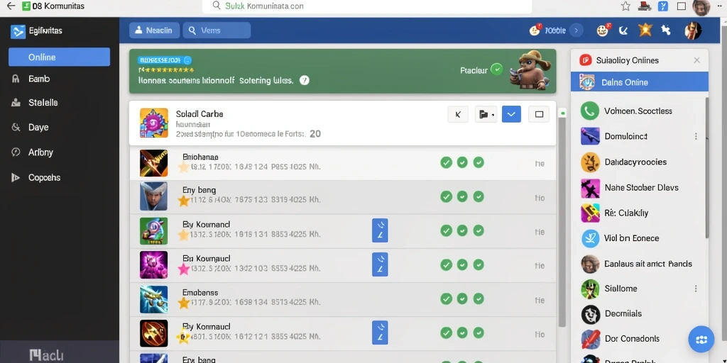Viewport: 727px width, 363px height.
Task: Click the help question mark in green banner
Action: (x=304, y=80)
